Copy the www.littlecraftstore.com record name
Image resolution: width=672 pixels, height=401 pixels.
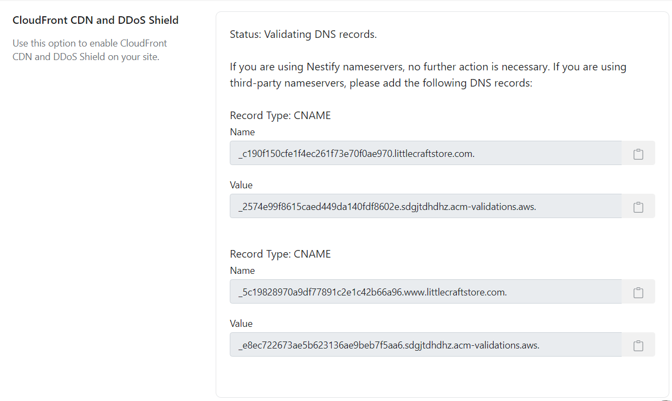pyautogui.click(x=638, y=292)
